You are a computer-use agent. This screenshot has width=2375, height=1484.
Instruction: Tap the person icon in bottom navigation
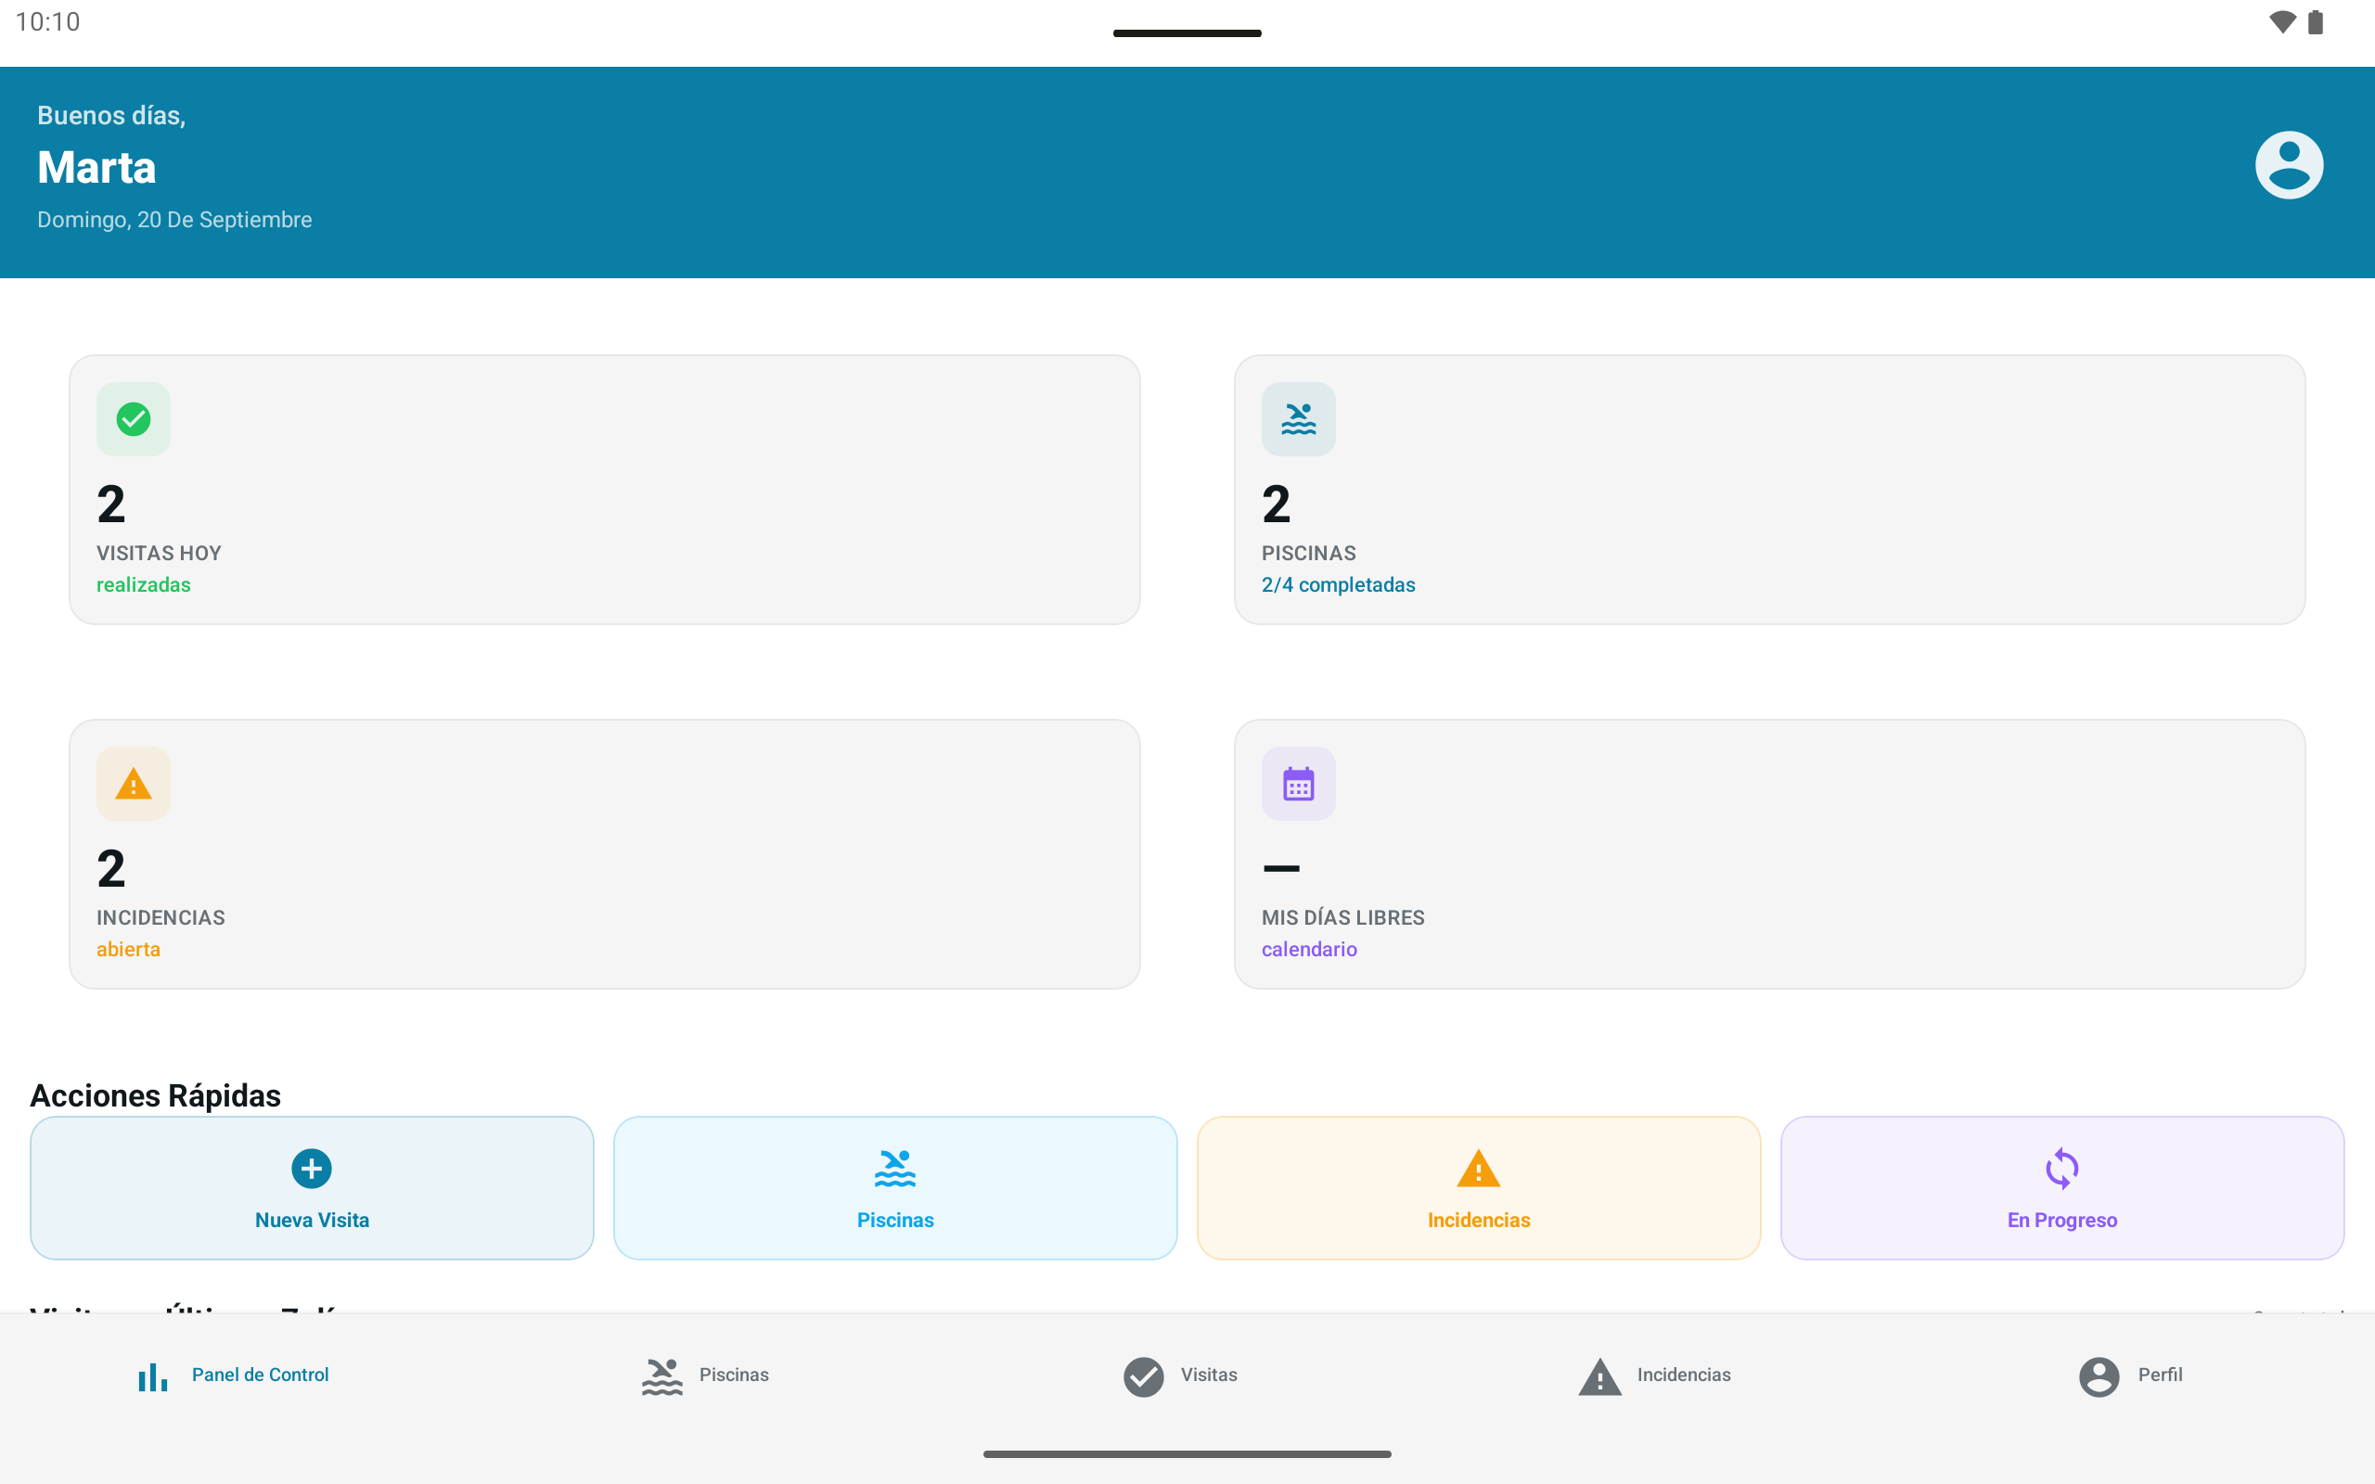pyautogui.click(x=2099, y=1376)
